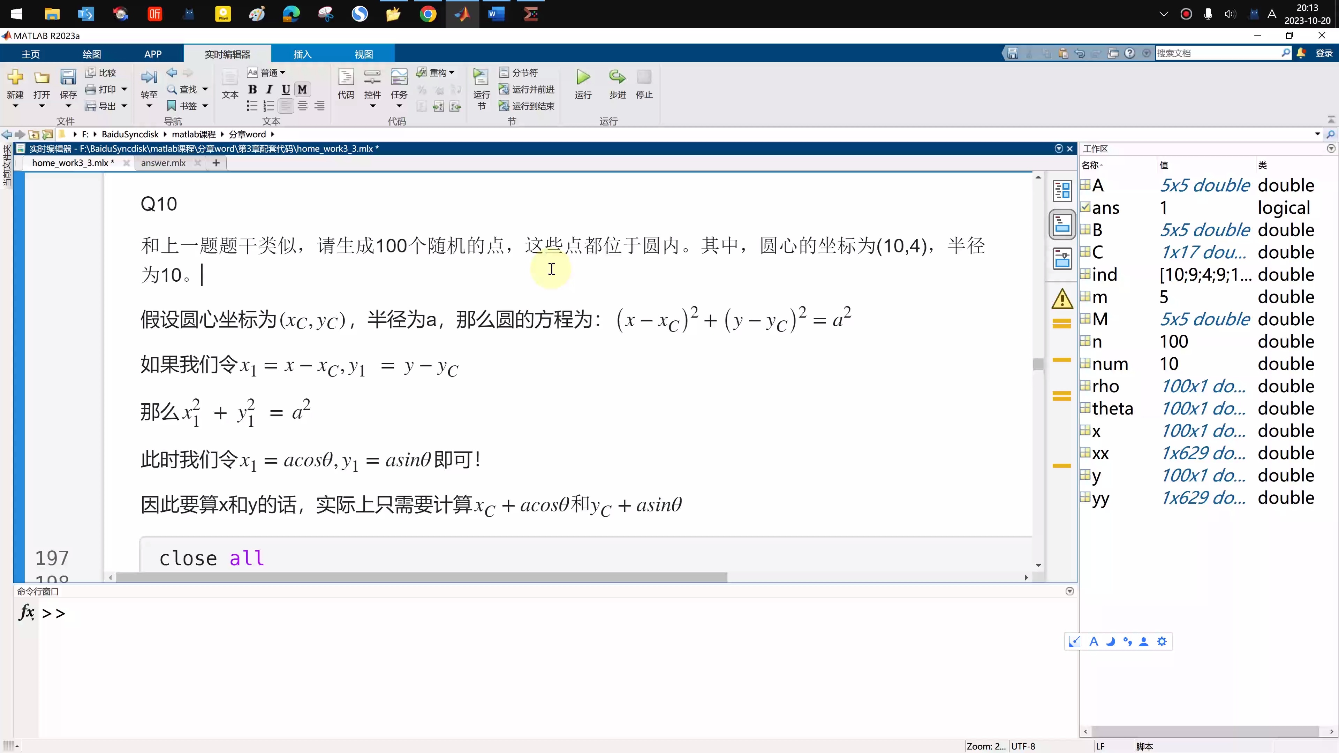
Task: Click the navigate back arrow in ribbon
Action: point(172,72)
